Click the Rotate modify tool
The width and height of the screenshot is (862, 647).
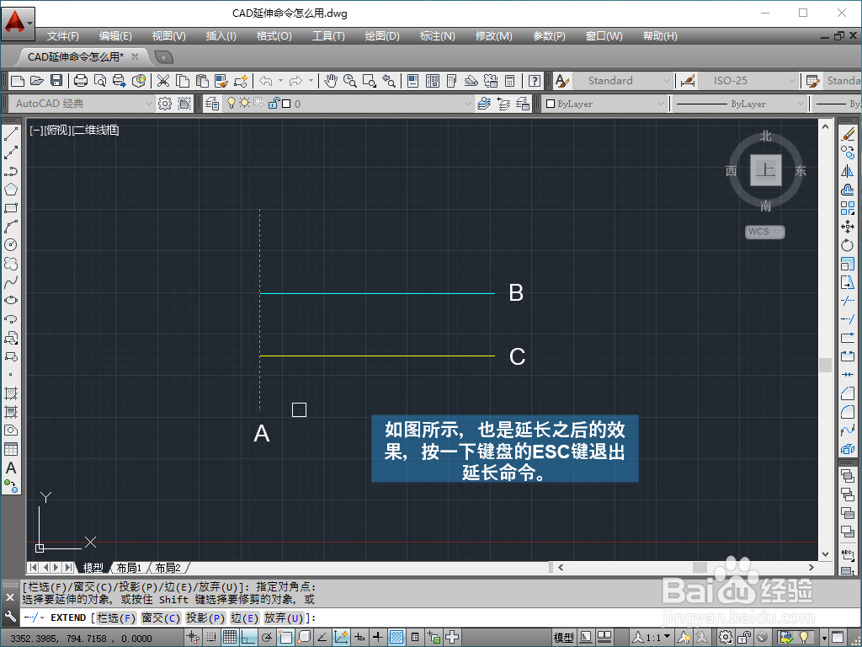848,245
